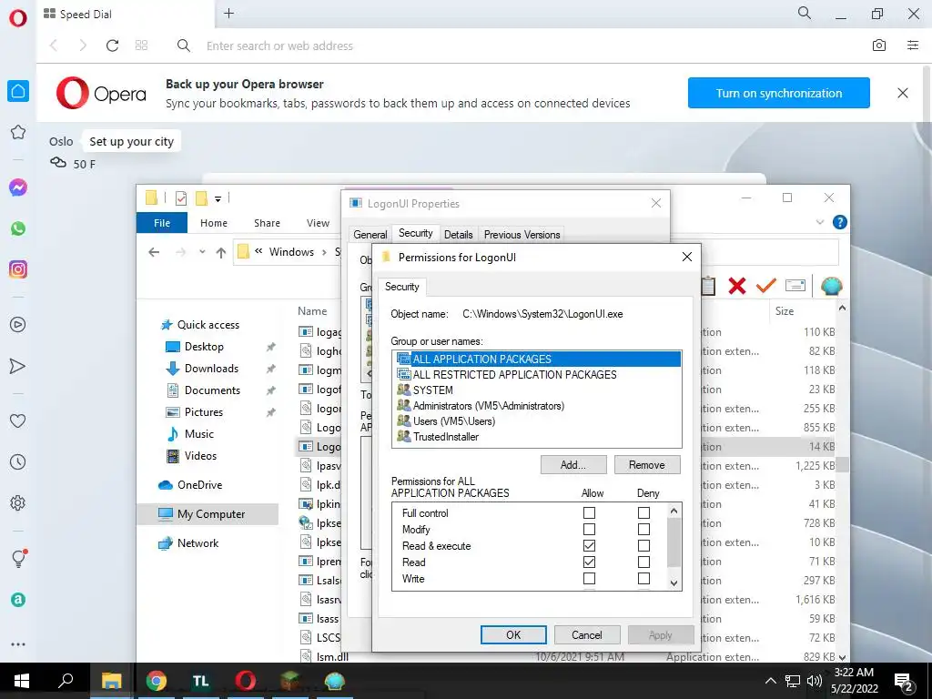Screen dimensions: 932x699
Task: Click the lightbulb tips icon in sidebar
Action: pos(19,558)
